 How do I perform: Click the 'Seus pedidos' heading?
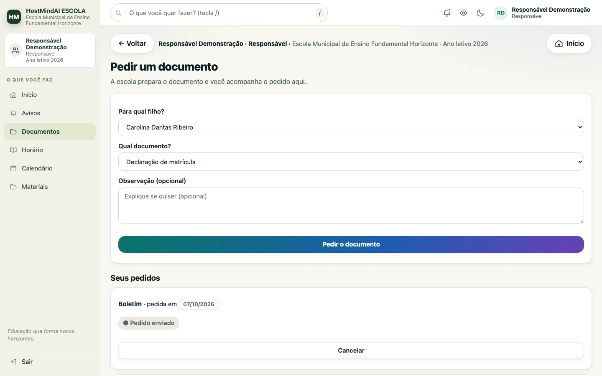[135, 278]
